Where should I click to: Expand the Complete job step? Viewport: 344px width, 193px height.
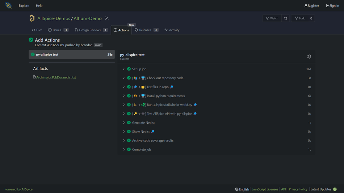click(124, 149)
